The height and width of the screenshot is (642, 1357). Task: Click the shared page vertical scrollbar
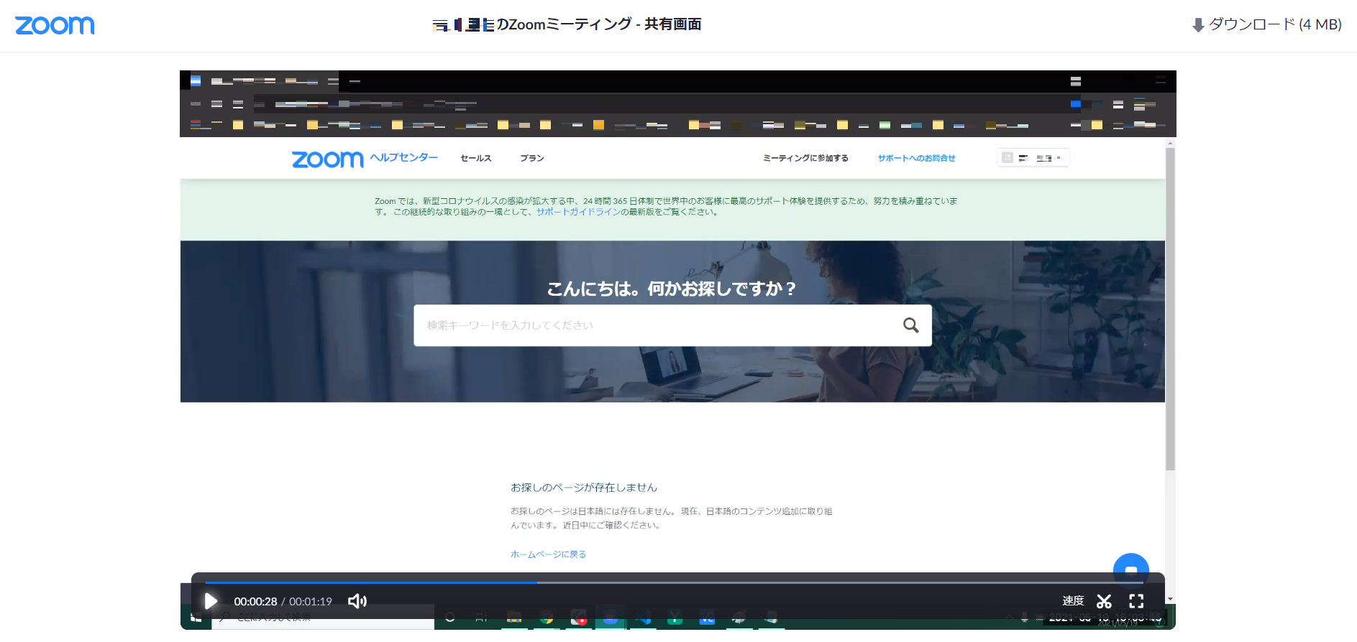coord(1170,309)
